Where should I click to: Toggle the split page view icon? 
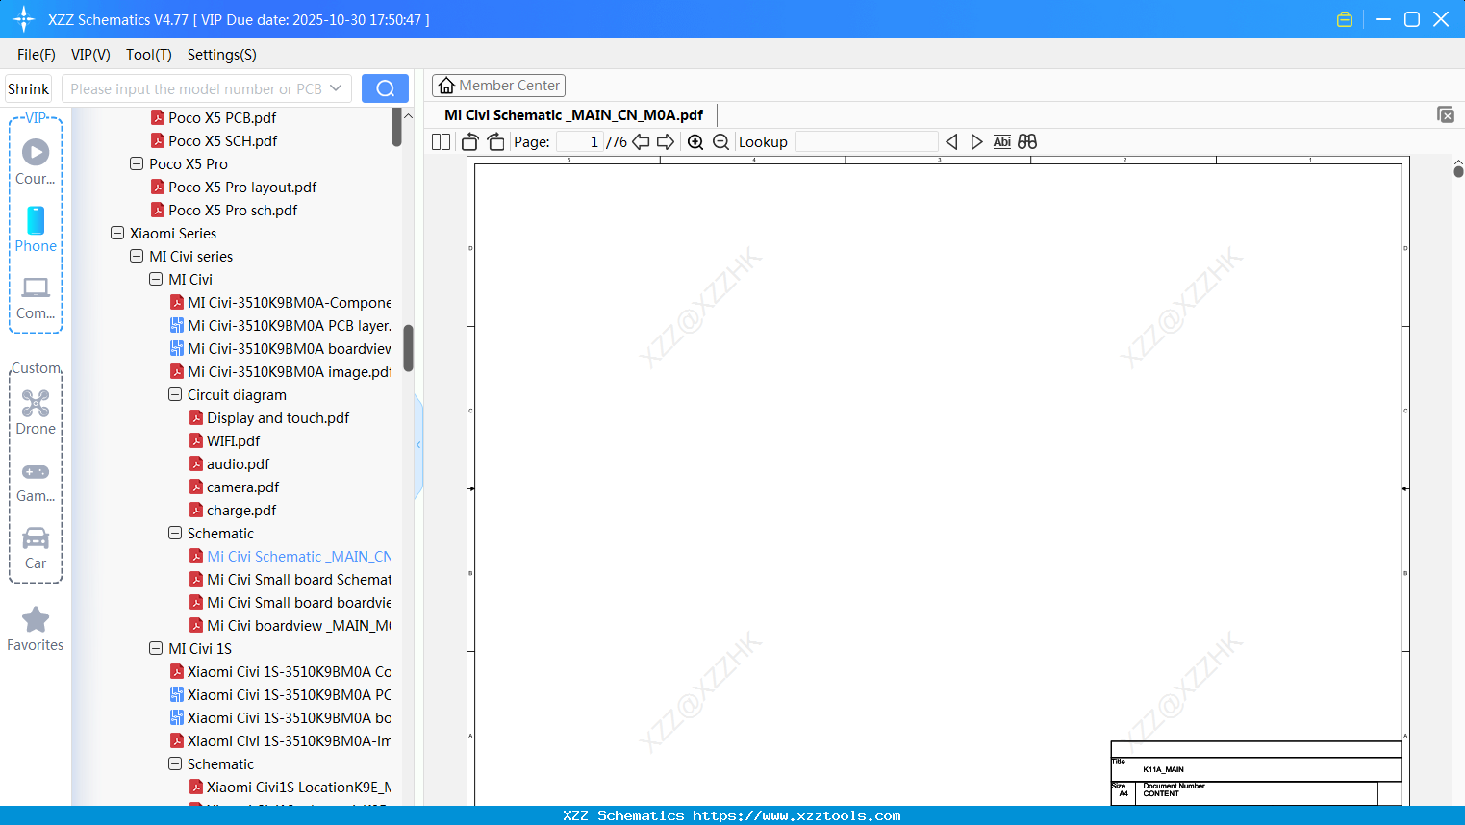[442, 142]
